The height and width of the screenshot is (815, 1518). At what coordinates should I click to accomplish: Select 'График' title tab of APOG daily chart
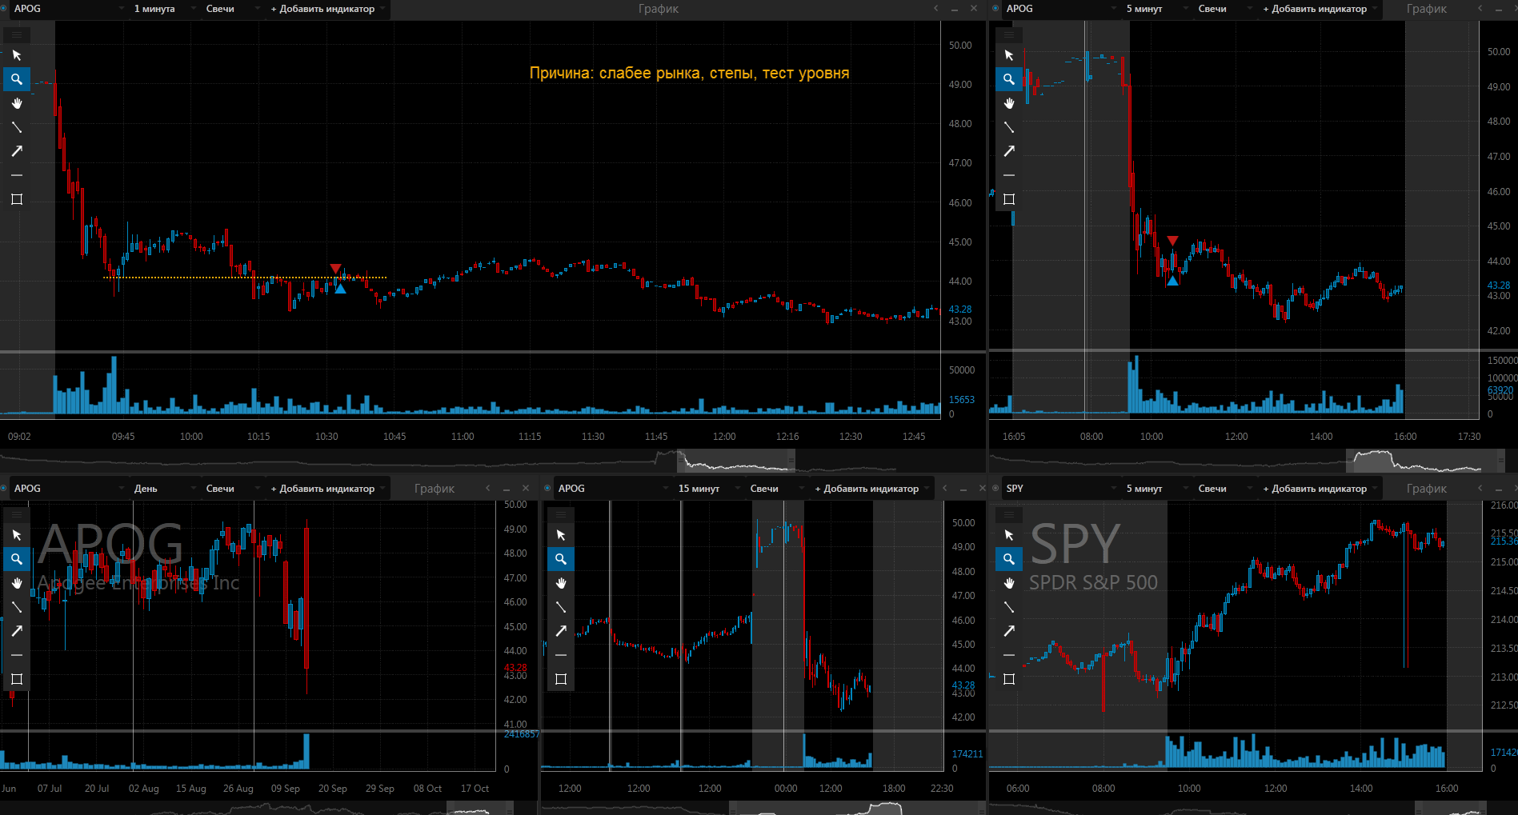435,489
